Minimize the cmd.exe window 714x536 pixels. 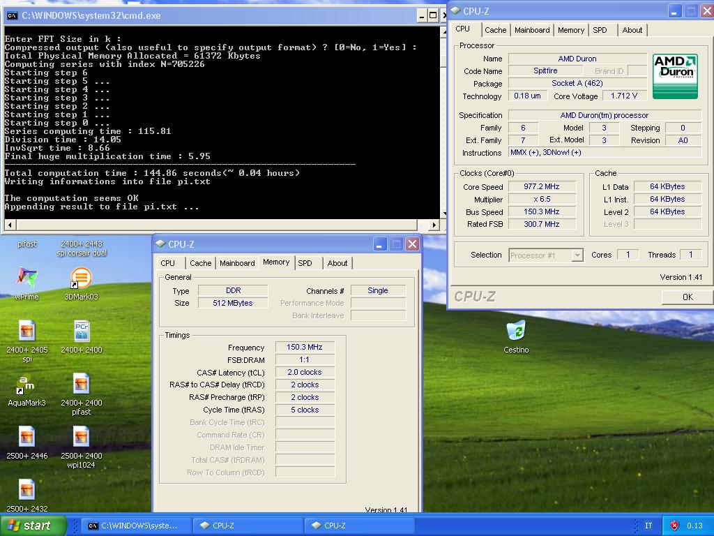422,16
